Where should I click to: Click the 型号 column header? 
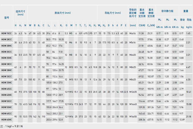coord(7,18)
